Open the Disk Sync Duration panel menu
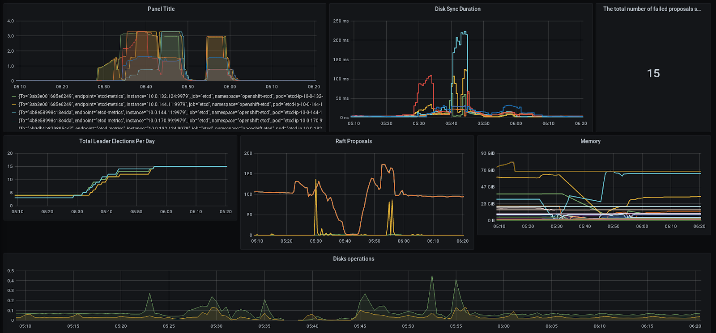Image resolution: width=716 pixels, height=333 pixels. (x=457, y=9)
